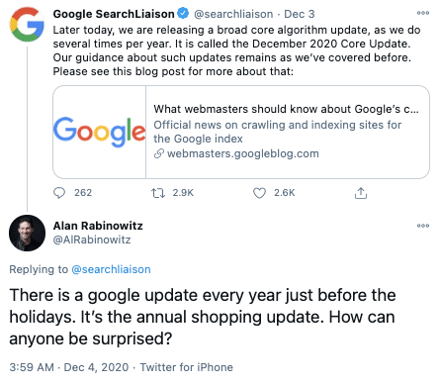This screenshot has width=440, height=385.
Task: Click the blue verified badge
Action: 183,14
